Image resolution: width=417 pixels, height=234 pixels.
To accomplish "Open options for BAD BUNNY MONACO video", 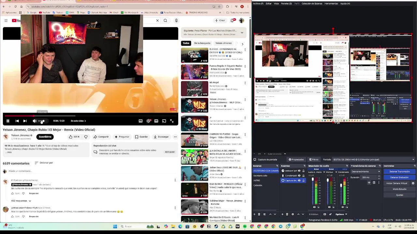I will tap(245, 185).
